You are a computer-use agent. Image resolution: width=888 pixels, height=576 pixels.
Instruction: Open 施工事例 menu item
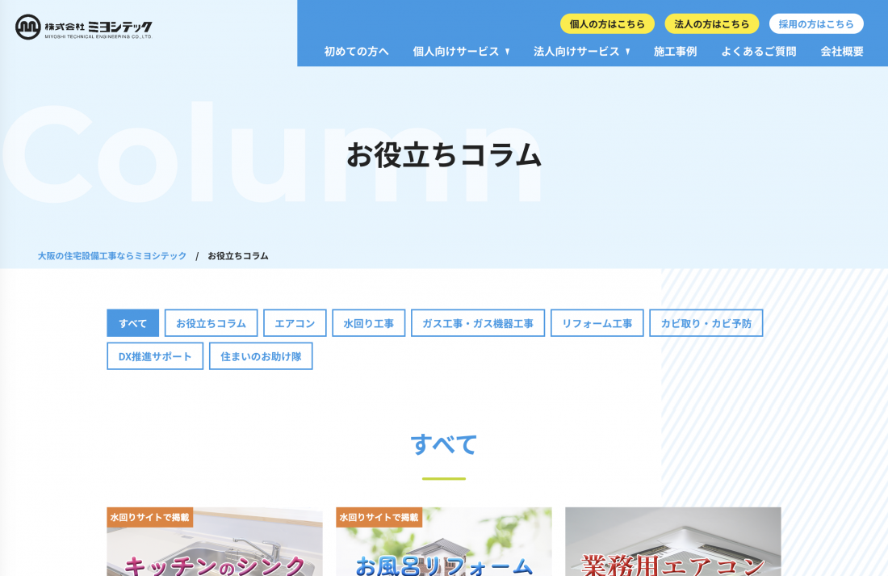[x=675, y=52]
